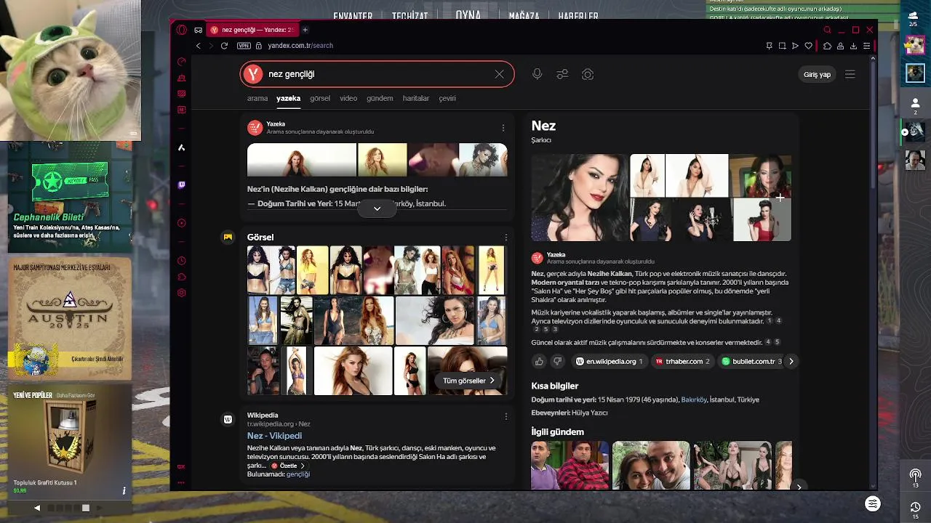Open a new browser tab
931x523 pixels.
[305, 30]
